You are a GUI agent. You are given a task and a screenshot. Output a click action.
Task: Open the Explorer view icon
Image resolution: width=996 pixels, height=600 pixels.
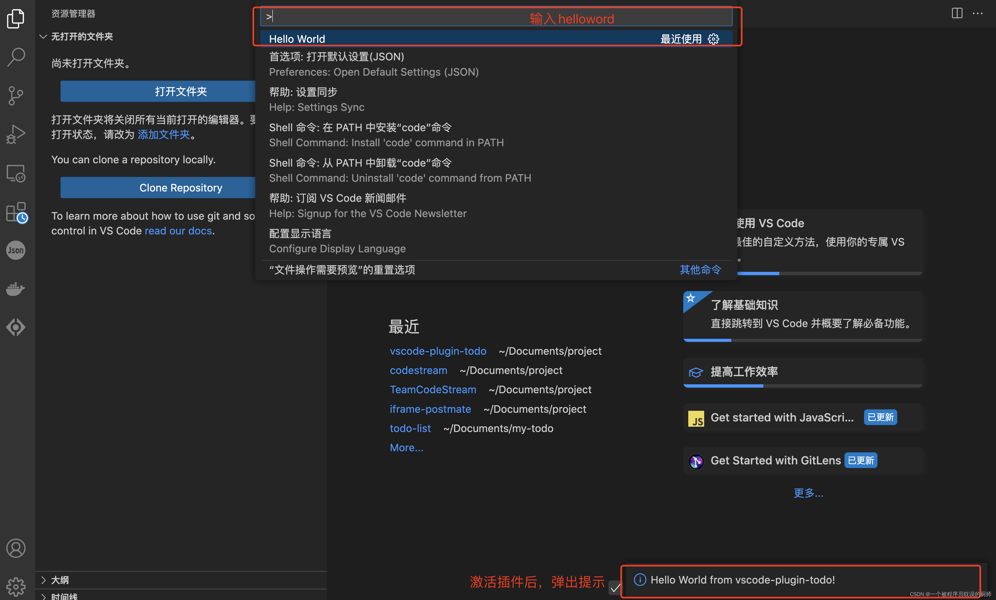[16, 19]
